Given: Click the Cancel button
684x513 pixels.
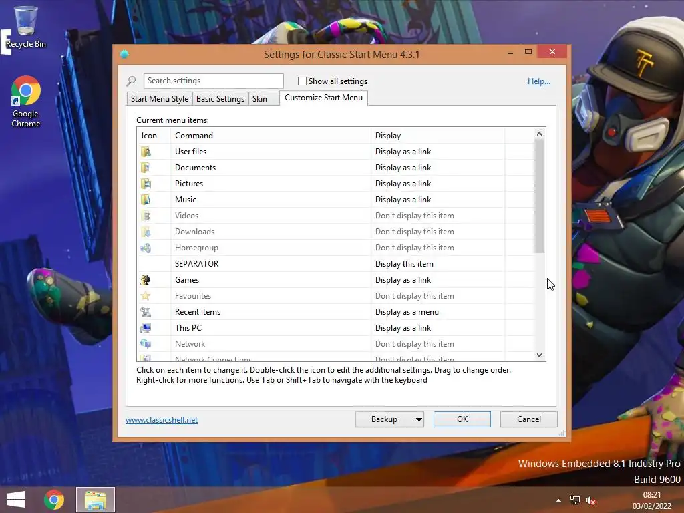Looking at the screenshot, I should [529, 419].
